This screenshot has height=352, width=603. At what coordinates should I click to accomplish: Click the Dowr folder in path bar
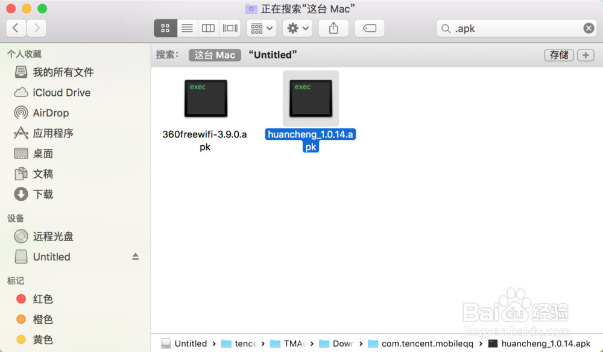tap(336, 344)
